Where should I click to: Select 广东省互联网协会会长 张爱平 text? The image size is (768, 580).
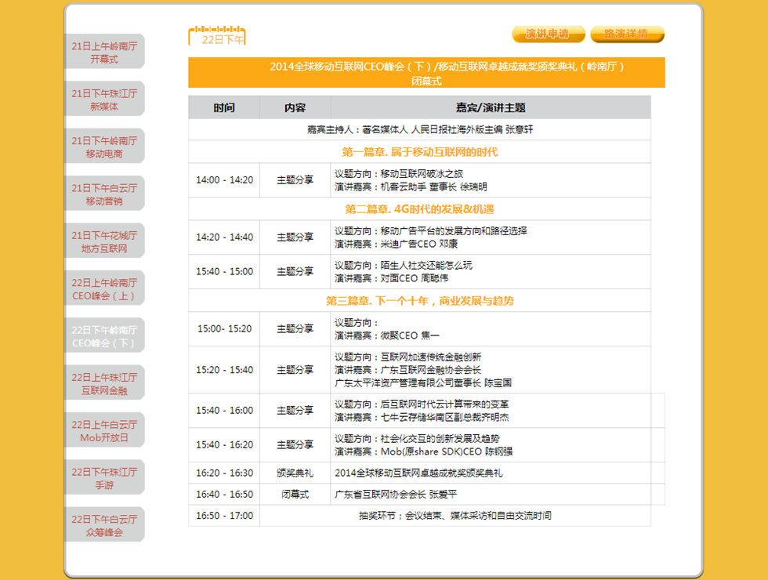click(x=396, y=495)
